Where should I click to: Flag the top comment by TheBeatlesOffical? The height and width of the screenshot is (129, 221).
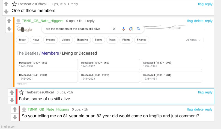[x=201, y=4]
